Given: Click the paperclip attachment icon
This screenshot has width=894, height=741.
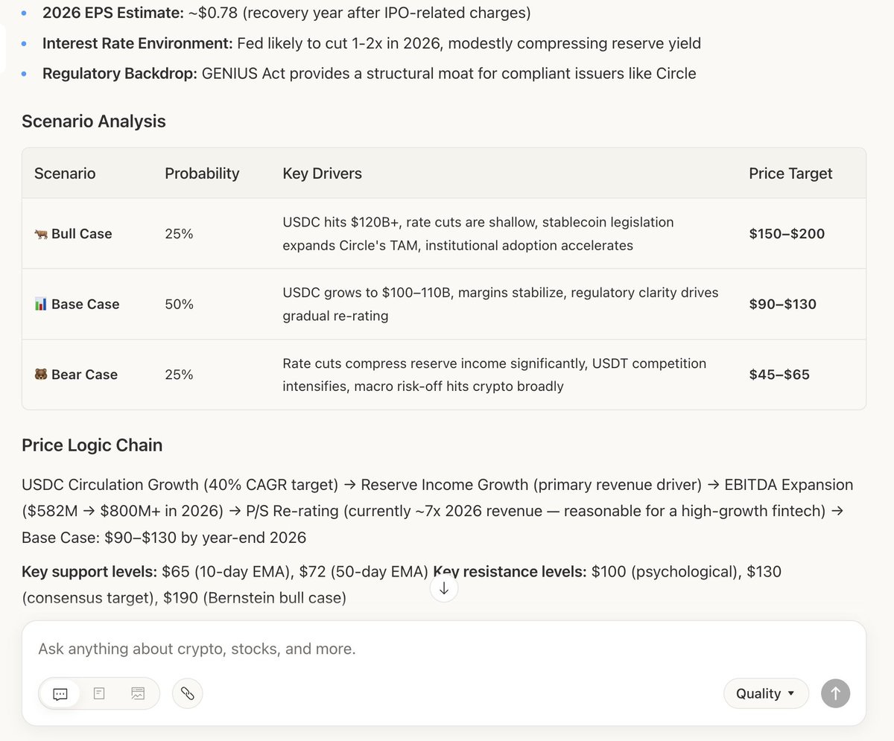Looking at the screenshot, I should pos(187,693).
